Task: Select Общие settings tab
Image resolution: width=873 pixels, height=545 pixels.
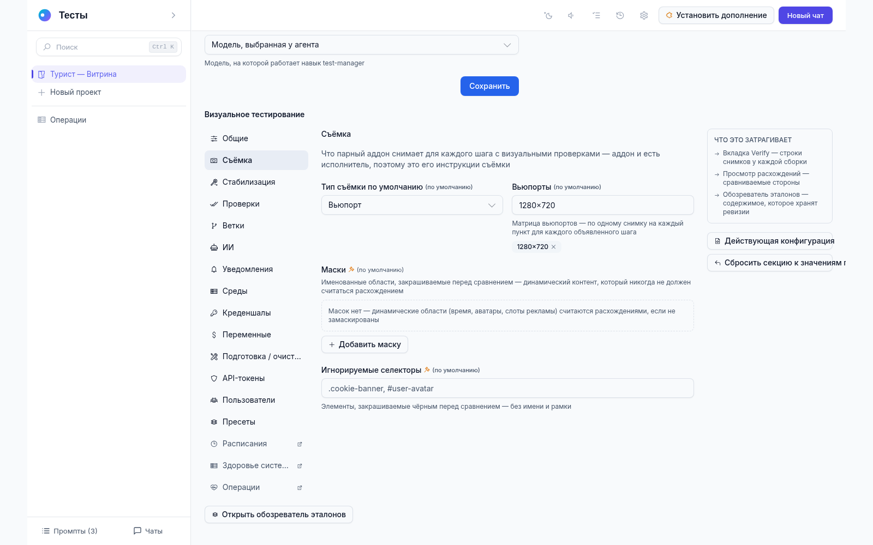Action: 256,138
